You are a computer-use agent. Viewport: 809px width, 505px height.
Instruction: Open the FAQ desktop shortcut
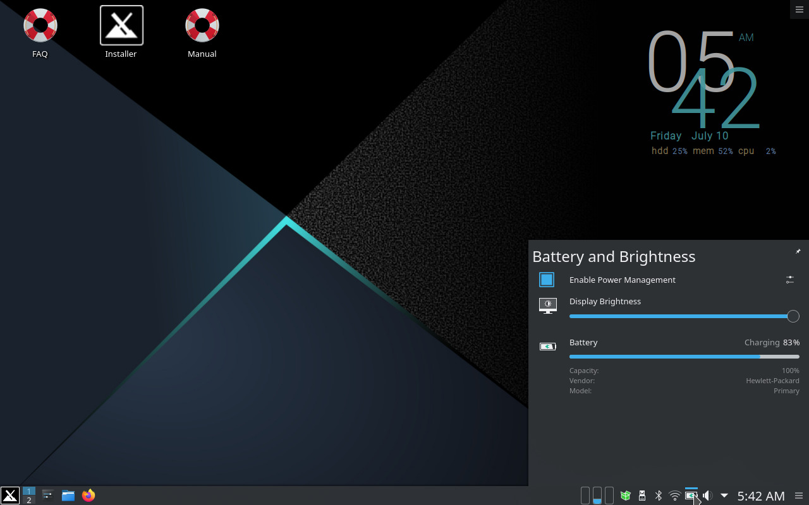click(x=40, y=25)
